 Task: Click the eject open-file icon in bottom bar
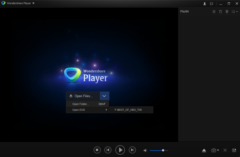[x=204, y=151]
